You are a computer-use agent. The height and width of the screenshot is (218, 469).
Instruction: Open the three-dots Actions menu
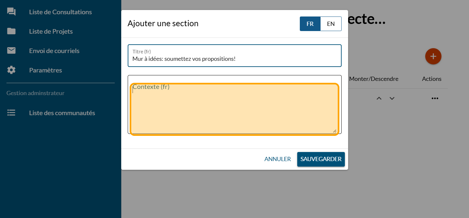click(435, 98)
